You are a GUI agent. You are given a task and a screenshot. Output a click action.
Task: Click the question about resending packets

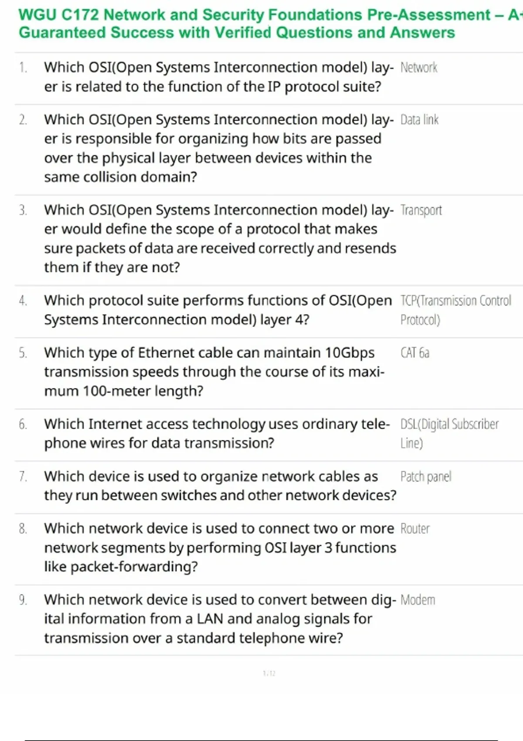pos(218,238)
